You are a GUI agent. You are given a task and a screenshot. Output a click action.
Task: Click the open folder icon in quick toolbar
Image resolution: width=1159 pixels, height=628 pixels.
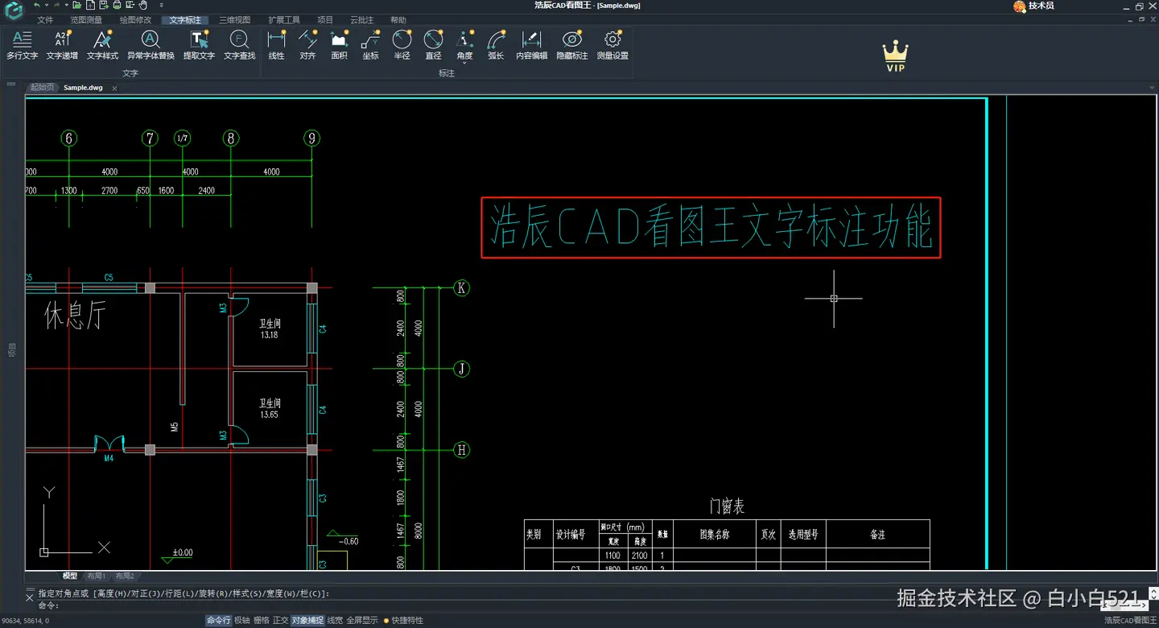[x=77, y=5]
